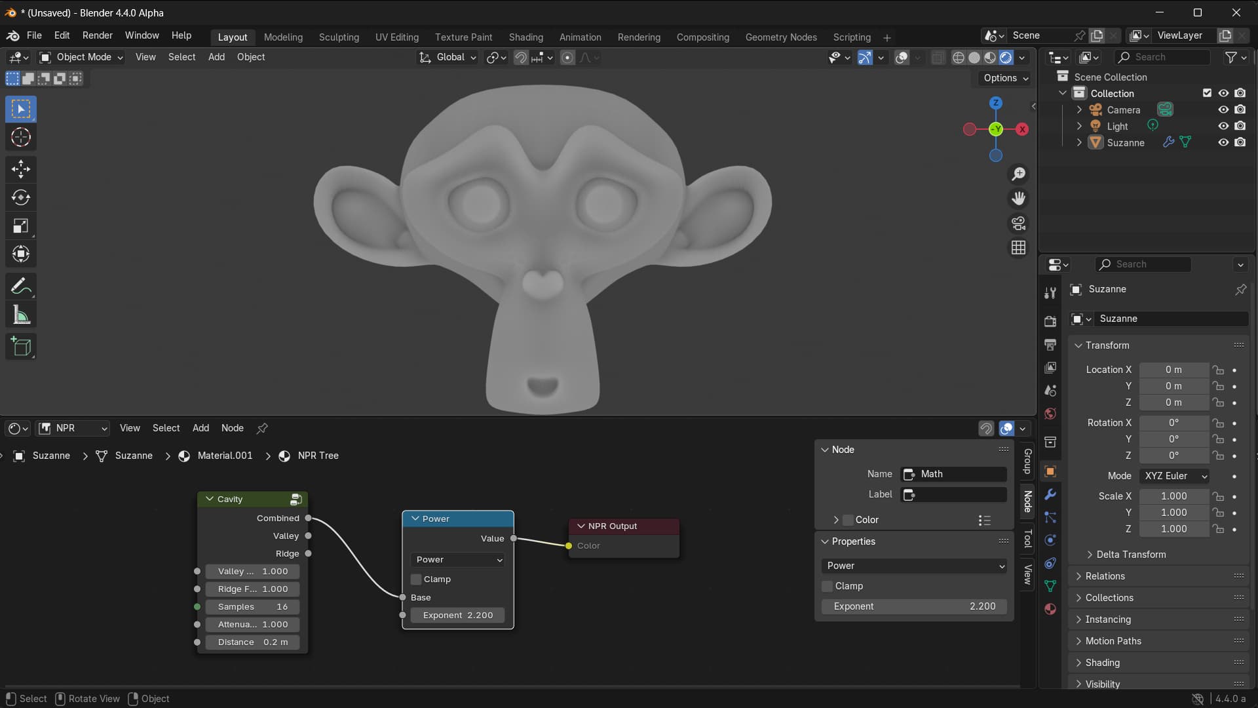Open the XYZ Euler rotation mode dropdown
This screenshot has height=708, width=1258.
(1175, 476)
